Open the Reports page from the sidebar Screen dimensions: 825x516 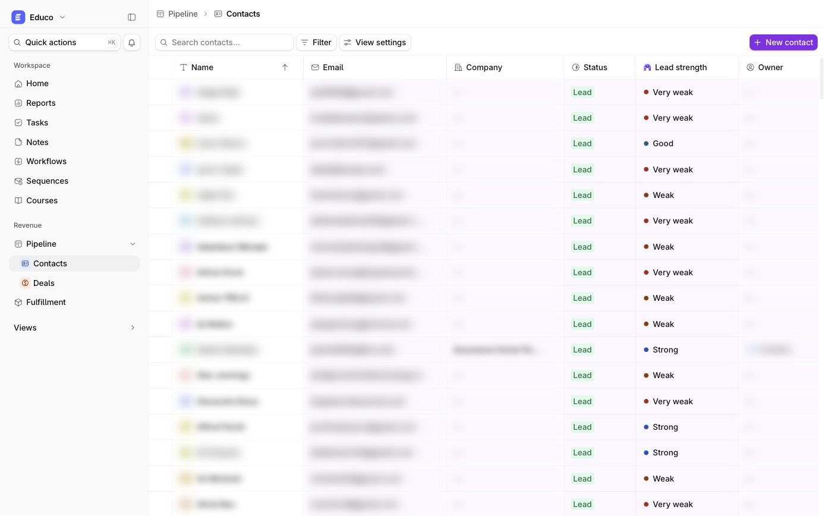[x=74, y=103]
